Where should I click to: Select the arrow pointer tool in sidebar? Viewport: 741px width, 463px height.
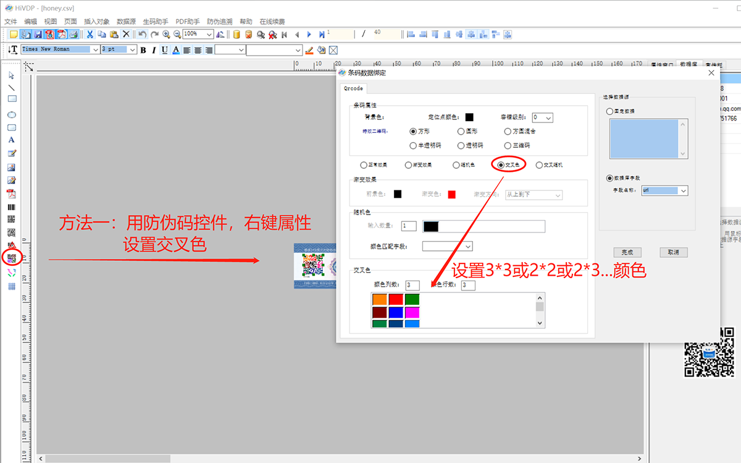(x=11, y=75)
